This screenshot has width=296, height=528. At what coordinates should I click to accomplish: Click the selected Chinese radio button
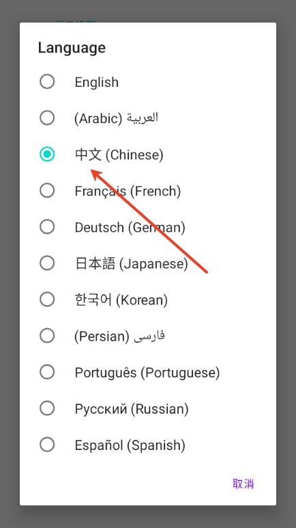[x=47, y=154]
